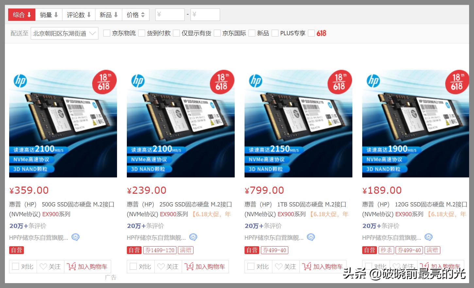
Task: Toggle the 618 promotion checkbox
Action: click(x=311, y=33)
